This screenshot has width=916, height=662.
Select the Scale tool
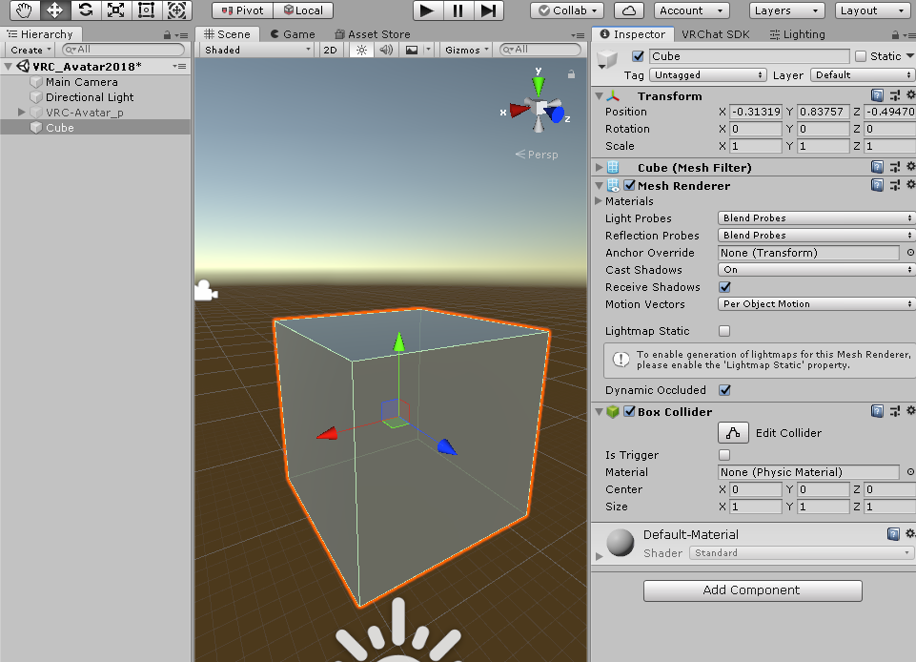[117, 10]
